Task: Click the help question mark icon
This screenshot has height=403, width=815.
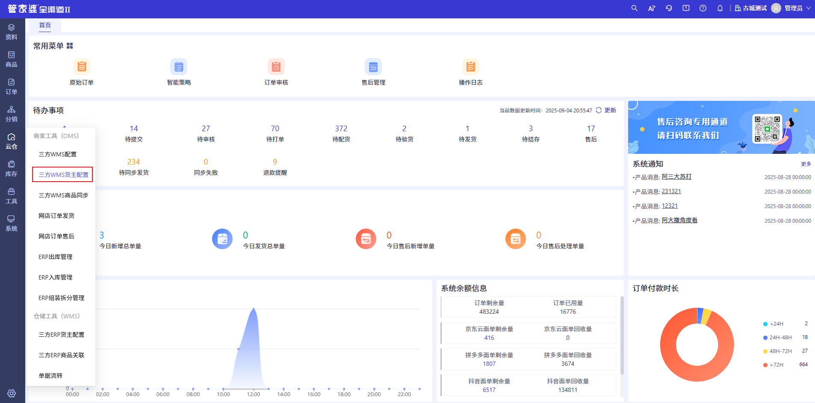Action: 703,8
